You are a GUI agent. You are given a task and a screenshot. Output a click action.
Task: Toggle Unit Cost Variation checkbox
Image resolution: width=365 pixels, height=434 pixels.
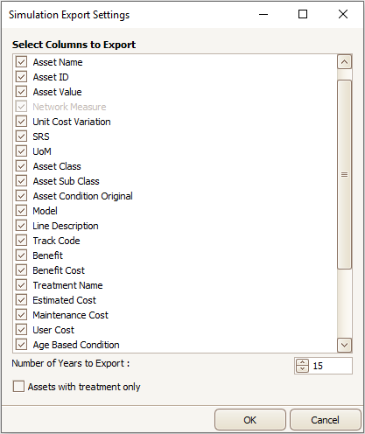pyautogui.click(x=21, y=122)
